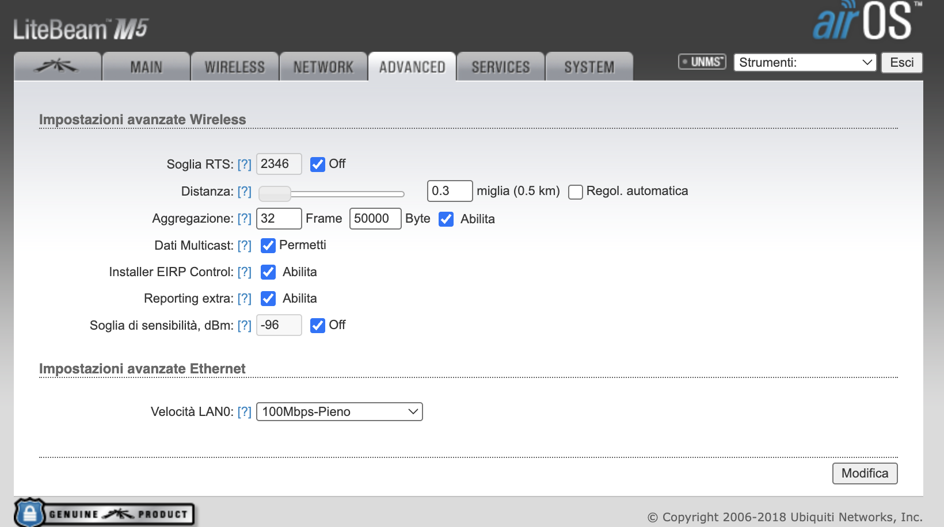Show help for Installer EIRP Control
Viewport: 944px width, 527px height.
click(244, 272)
